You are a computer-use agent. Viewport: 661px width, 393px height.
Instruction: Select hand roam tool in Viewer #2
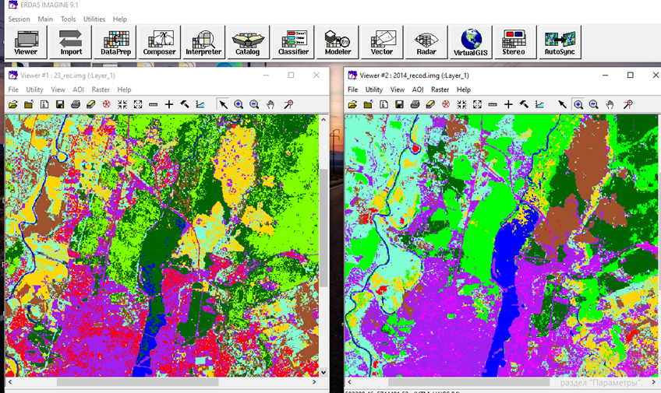(610, 104)
